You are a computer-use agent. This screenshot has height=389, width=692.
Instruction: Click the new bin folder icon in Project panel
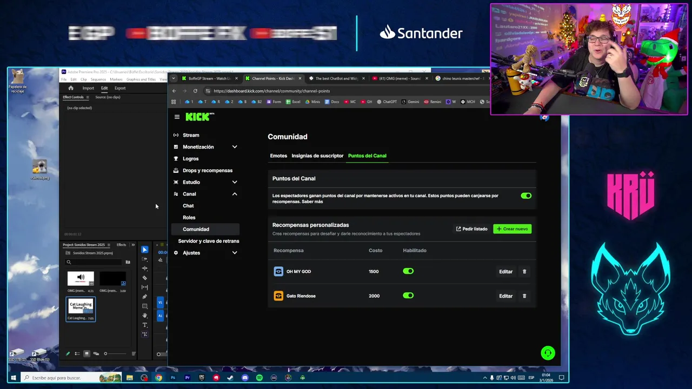[x=128, y=262]
